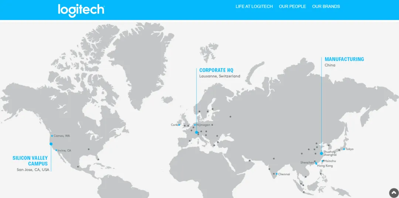Click the Manufacturing heading
The height and width of the screenshot is (198, 399).
click(344, 59)
